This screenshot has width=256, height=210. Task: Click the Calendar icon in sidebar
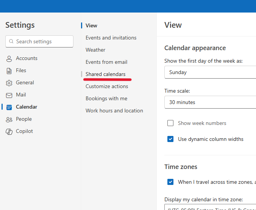click(9, 107)
